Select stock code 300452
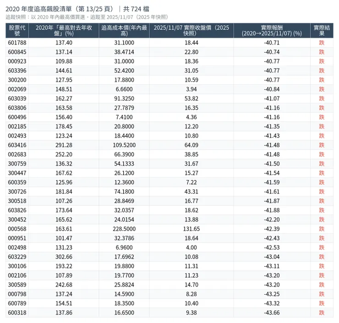Viewport: 339px width, 323px height. tap(17, 220)
